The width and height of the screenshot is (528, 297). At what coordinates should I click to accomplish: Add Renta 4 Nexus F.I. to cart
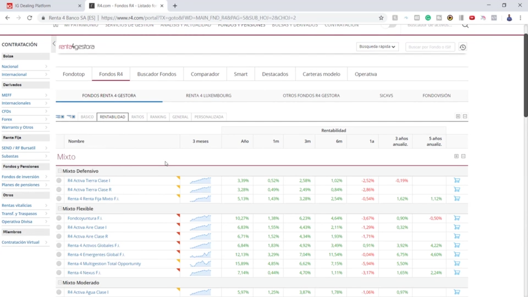(457, 273)
